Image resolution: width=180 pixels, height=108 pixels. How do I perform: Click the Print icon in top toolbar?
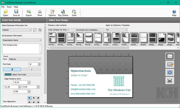tap(40, 12)
